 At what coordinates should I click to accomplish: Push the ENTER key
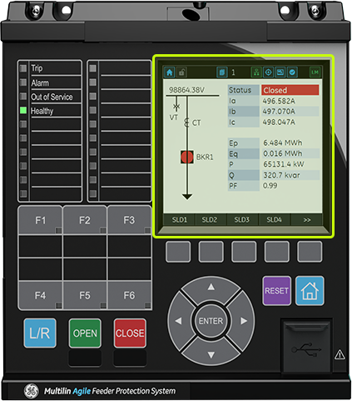point(211,321)
